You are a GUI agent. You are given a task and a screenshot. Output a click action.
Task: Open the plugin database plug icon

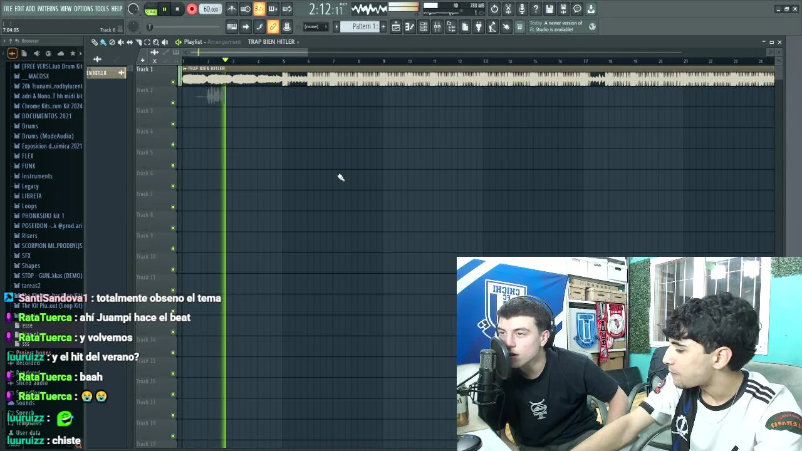point(479,26)
